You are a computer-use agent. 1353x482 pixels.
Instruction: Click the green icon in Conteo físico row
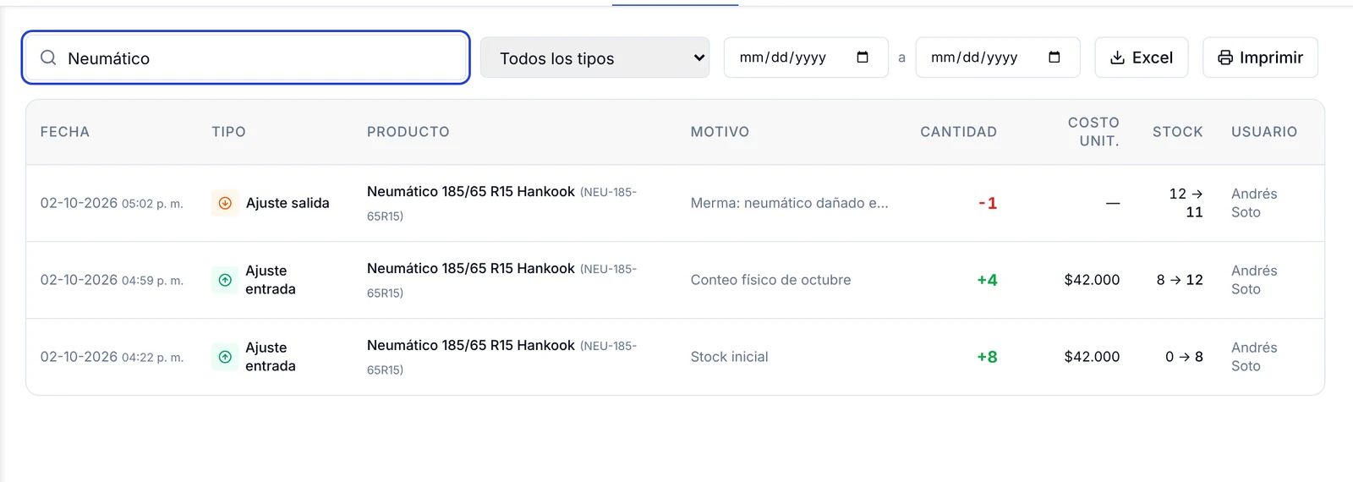pos(225,280)
